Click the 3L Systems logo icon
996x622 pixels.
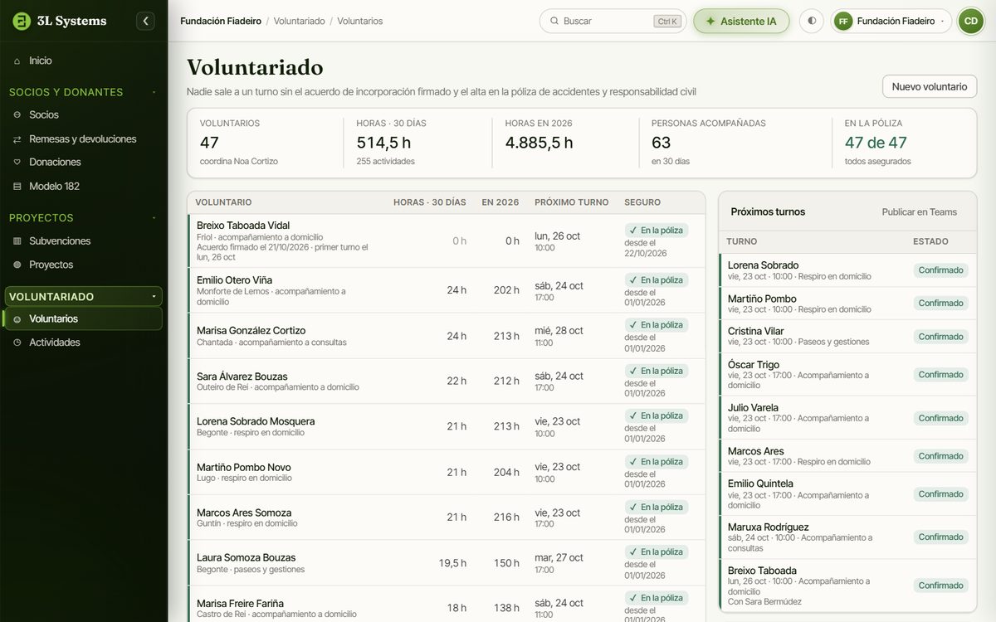tap(22, 21)
